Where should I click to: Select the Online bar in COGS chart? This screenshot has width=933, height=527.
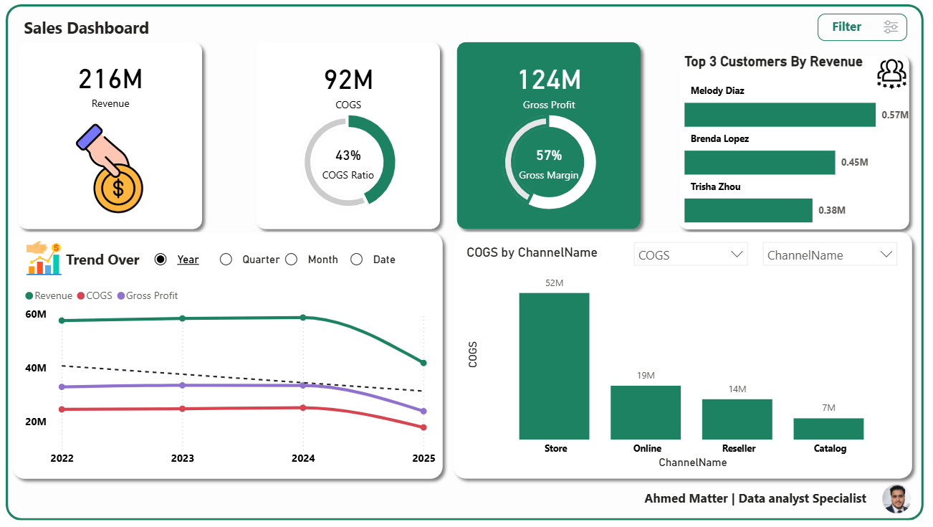646,412
